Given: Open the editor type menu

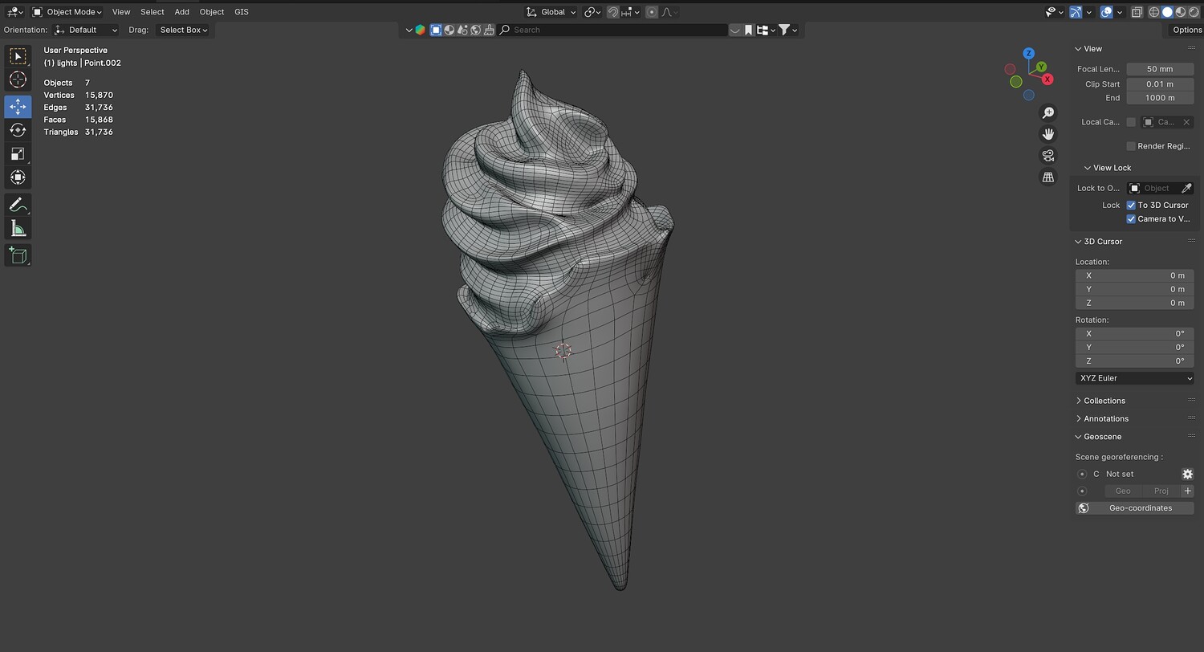Looking at the screenshot, I should pyautogui.click(x=15, y=12).
